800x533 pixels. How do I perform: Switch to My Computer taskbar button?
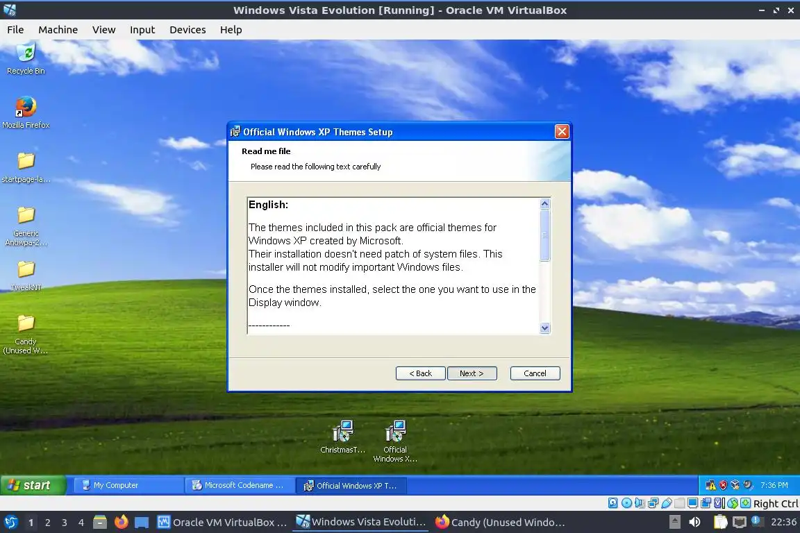click(128, 485)
